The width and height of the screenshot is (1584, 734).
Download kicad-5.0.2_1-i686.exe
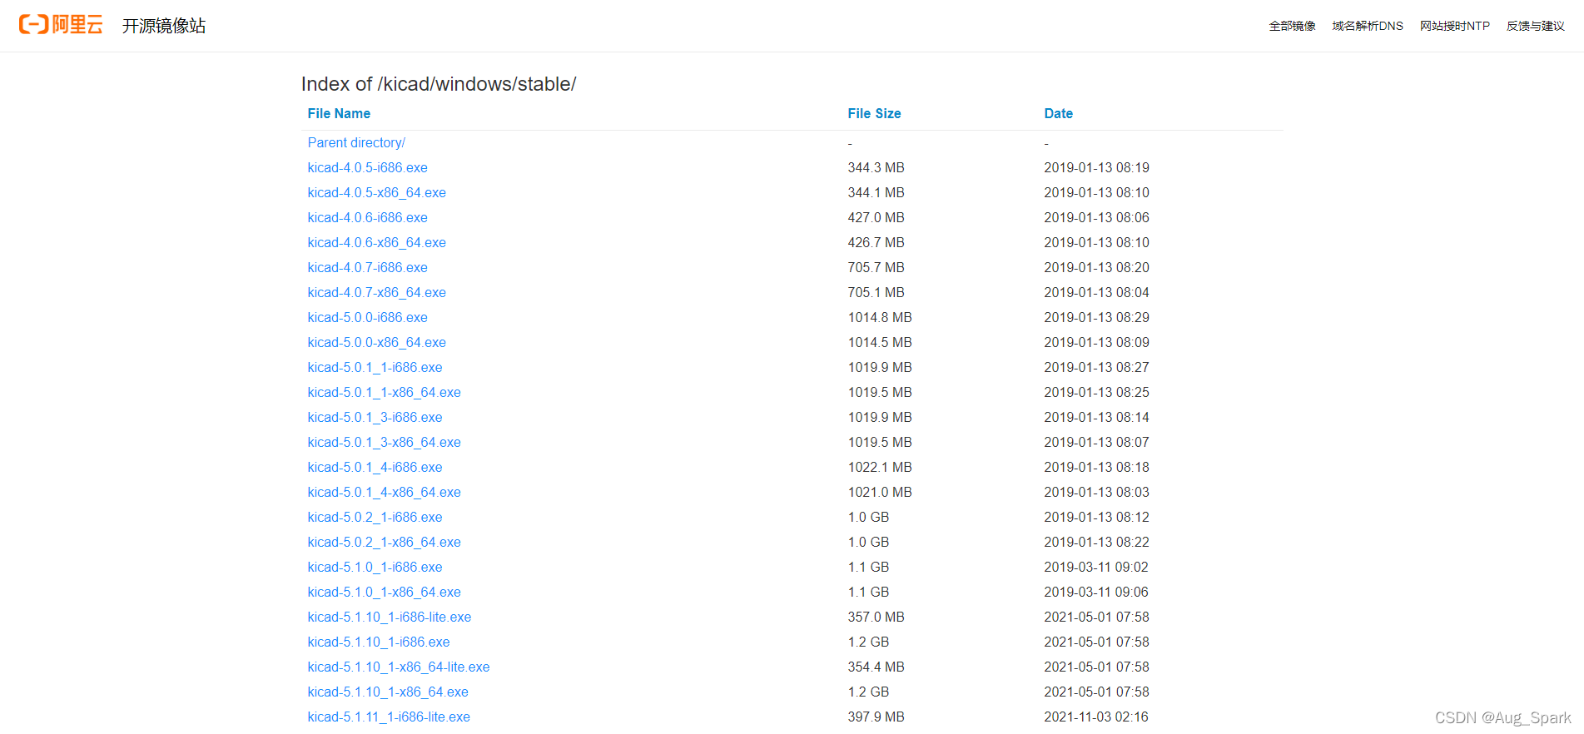[375, 517]
